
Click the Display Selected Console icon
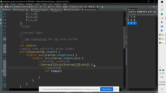tap(151, 12)
